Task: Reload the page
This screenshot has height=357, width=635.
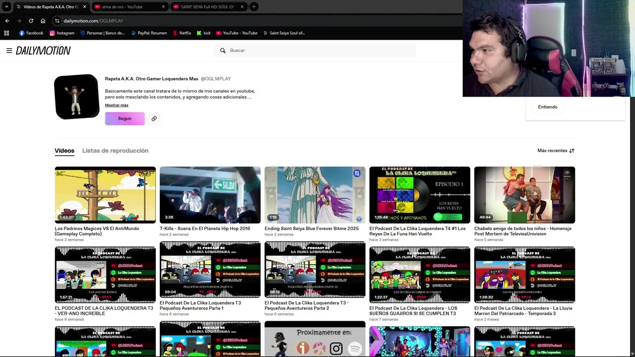Action: 31,21
